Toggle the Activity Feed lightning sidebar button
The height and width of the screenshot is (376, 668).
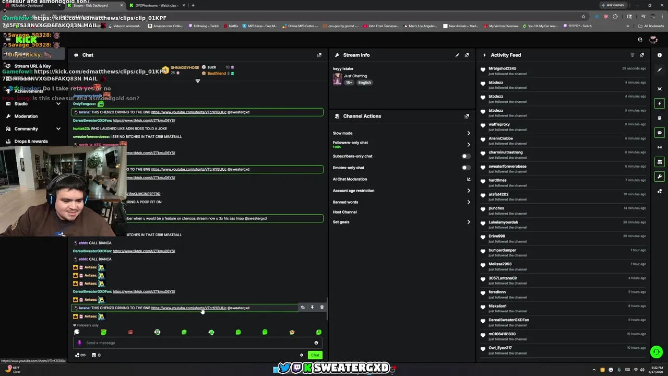click(660, 103)
